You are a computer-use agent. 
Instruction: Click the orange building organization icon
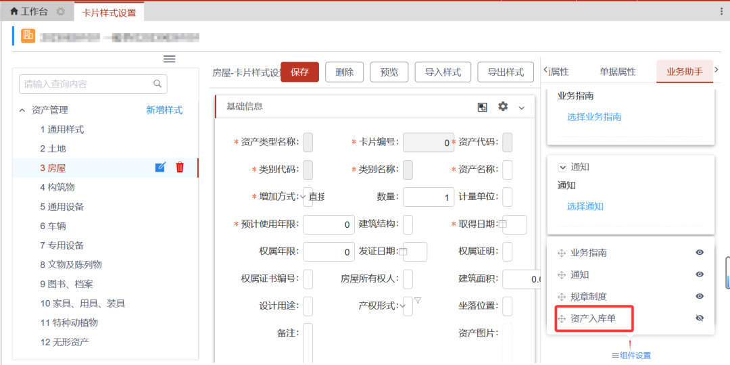(28, 35)
